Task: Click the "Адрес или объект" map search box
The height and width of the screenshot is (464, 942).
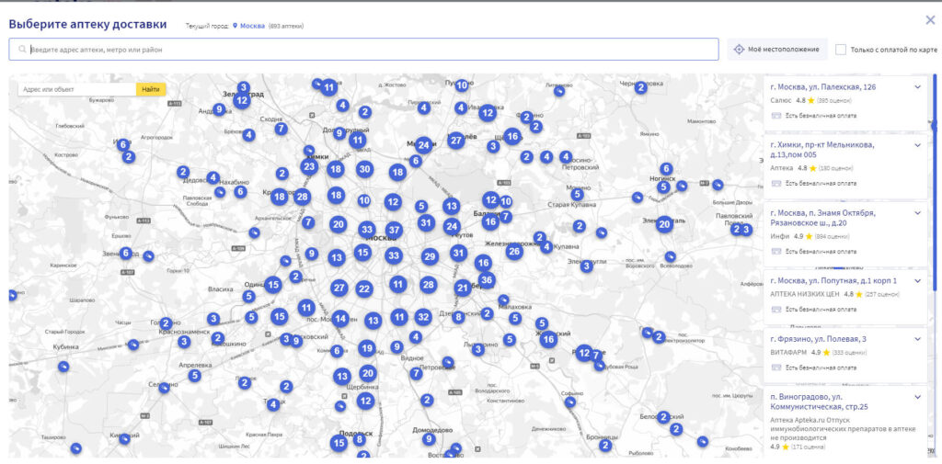Action: click(x=77, y=89)
